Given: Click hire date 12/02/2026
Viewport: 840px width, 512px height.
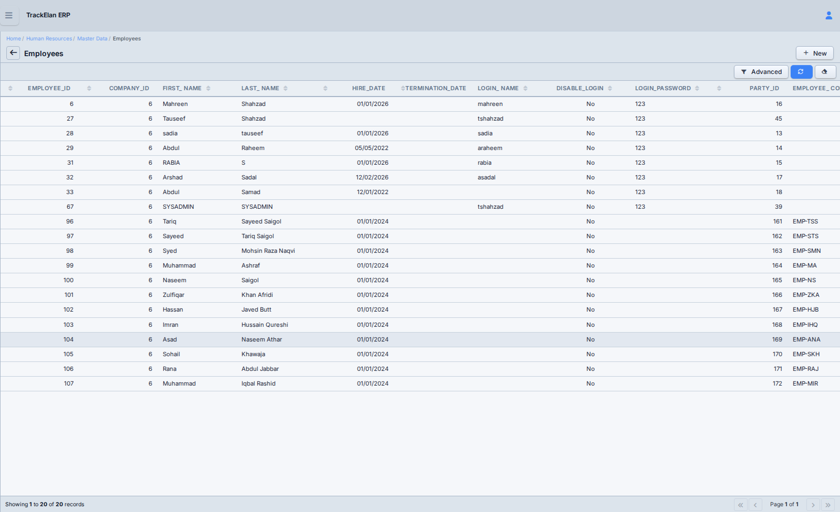Looking at the screenshot, I should [x=372, y=177].
